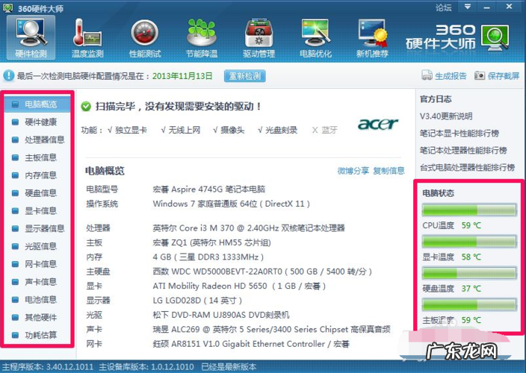
Task: Click the 2013年11月13日 detection date
Action: tap(182, 76)
